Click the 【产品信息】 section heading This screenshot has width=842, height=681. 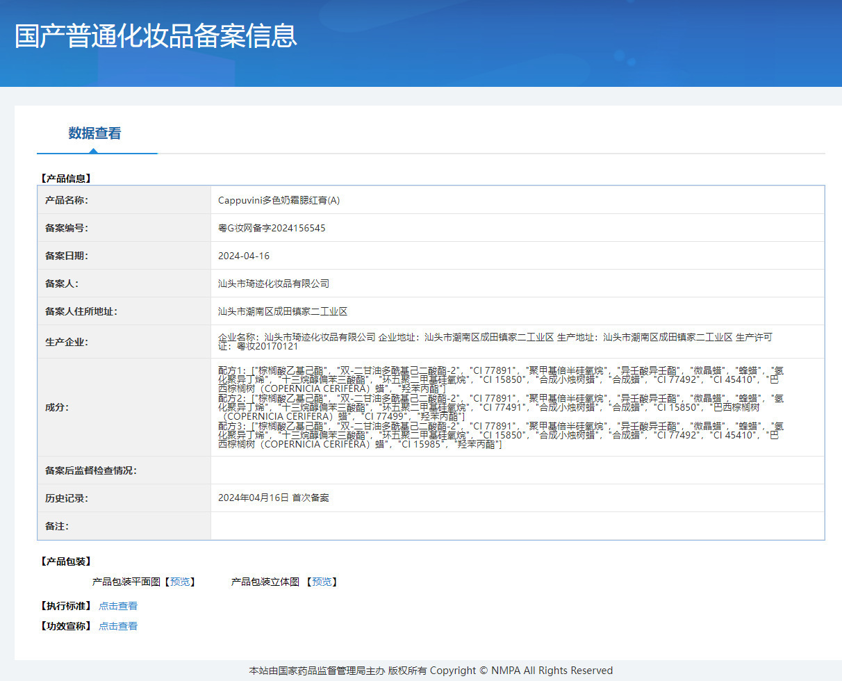click(66, 179)
